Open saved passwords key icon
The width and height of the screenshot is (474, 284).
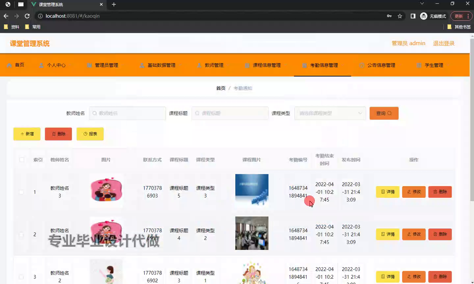pos(389,16)
